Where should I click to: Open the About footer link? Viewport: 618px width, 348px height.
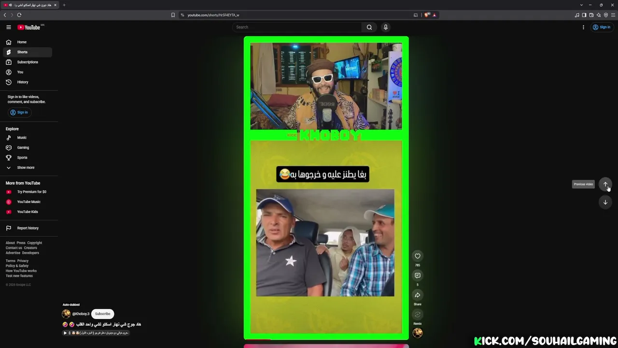click(x=10, y=243)
